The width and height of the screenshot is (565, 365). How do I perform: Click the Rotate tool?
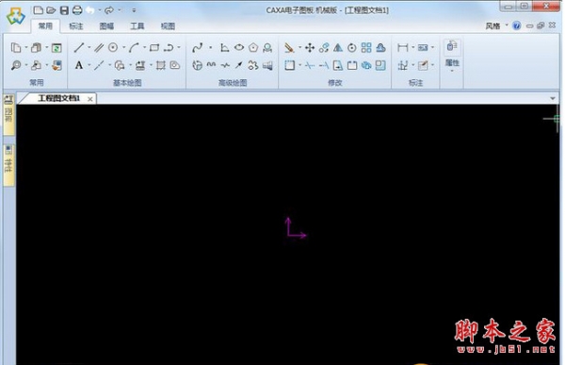(x=352, y=48)
